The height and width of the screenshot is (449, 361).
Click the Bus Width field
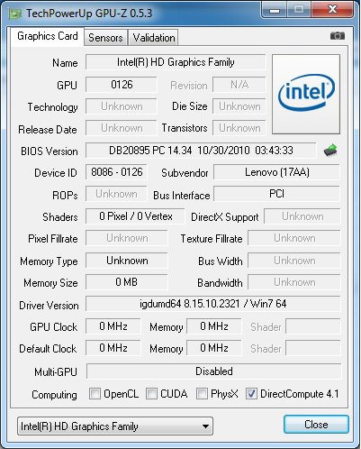point(294,261)
